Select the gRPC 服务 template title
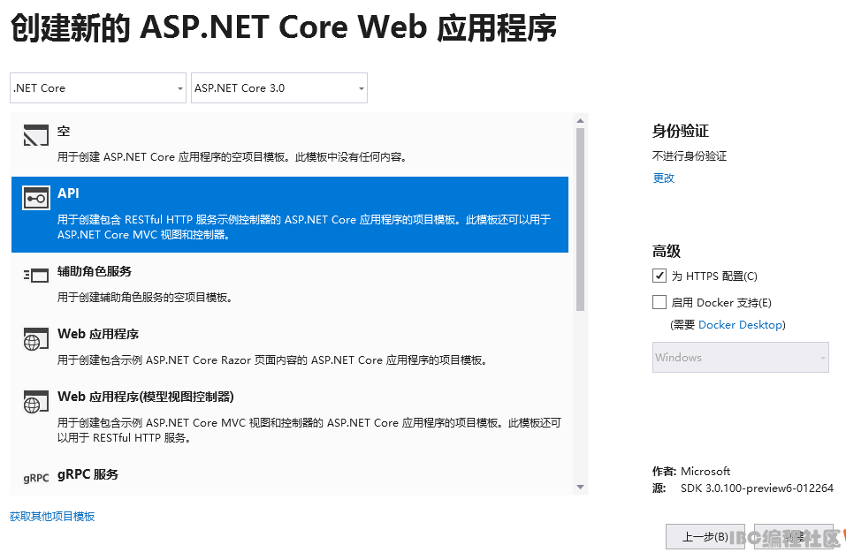Viewport: 846px width, 560px height. tap(88, 474)
